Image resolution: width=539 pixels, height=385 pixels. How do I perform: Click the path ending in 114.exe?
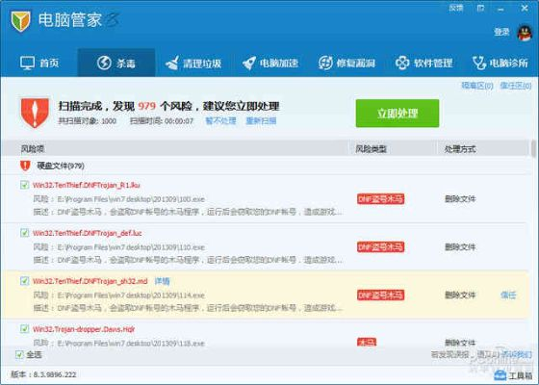point(131,295)
